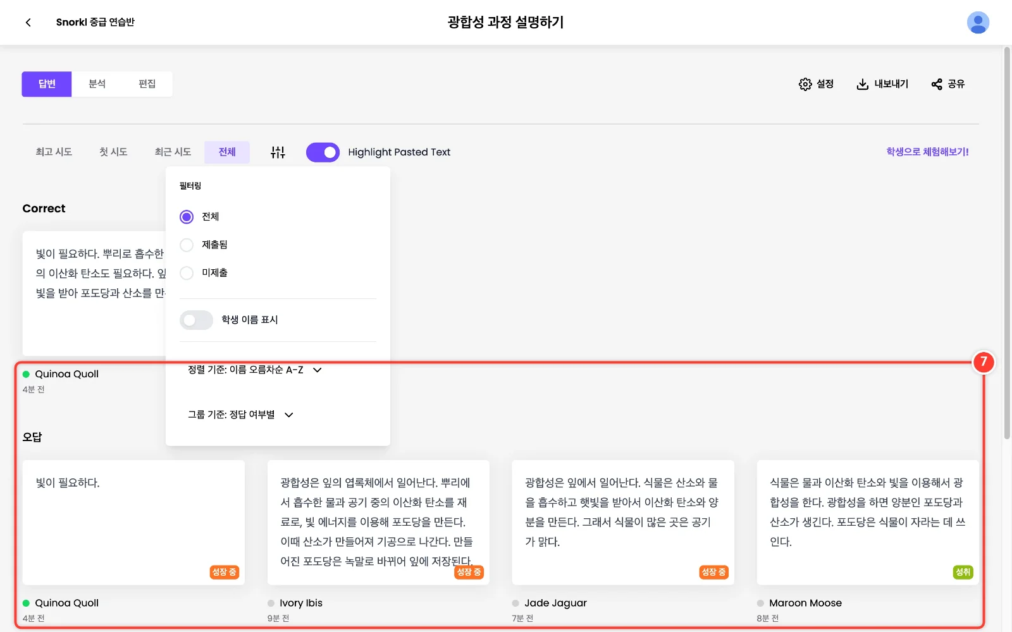This screenshot has height=632, width=1012.
Task: Click the 성장 중 badge on Jade Jaguar card
Action: 713,572
